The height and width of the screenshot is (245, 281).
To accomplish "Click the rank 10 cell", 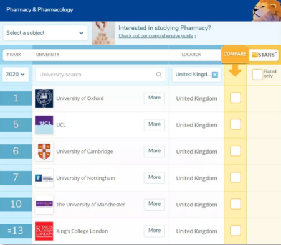I will pyautogui.click(x=16, y=205).
